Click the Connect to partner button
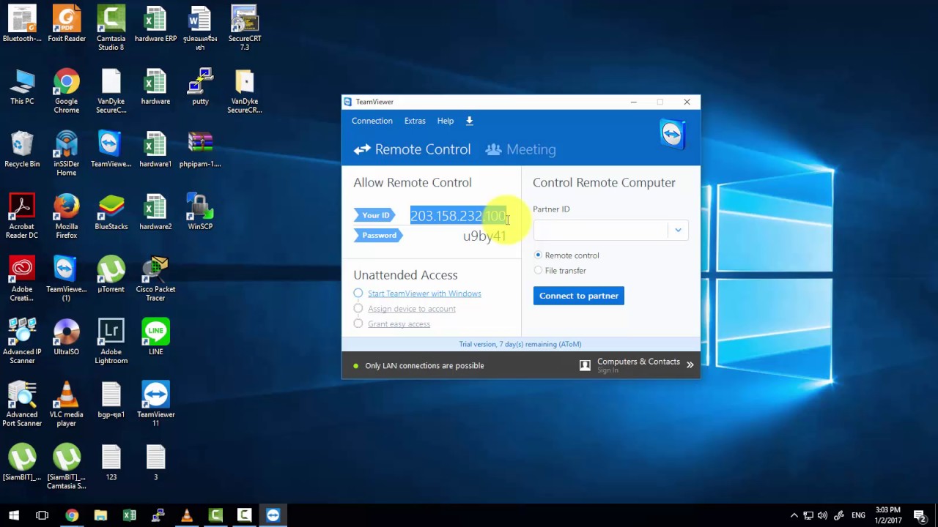This screenshot has width=938, height=527. point(579,296)
